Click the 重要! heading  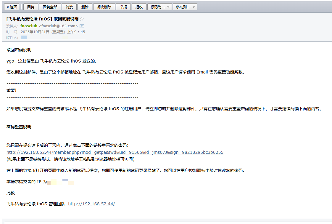click(12, 90)
